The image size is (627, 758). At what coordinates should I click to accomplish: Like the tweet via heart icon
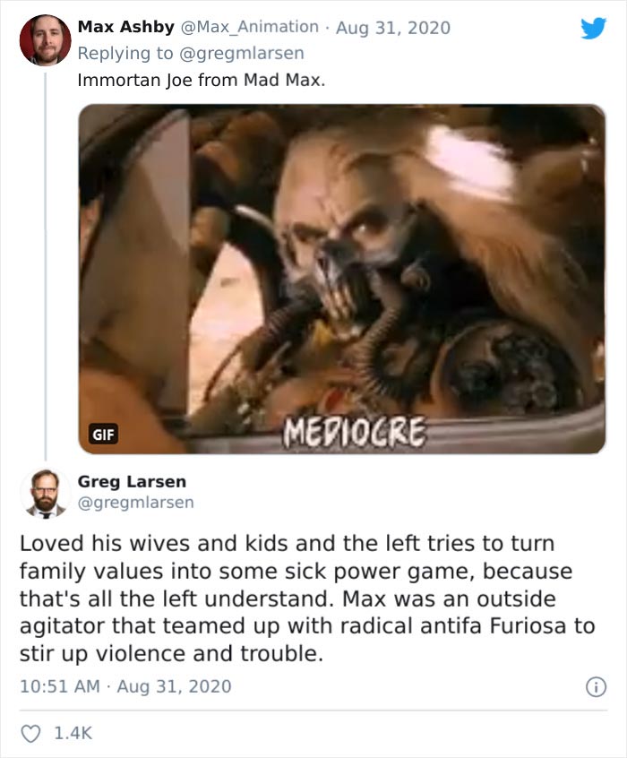[x=30, y=734]
